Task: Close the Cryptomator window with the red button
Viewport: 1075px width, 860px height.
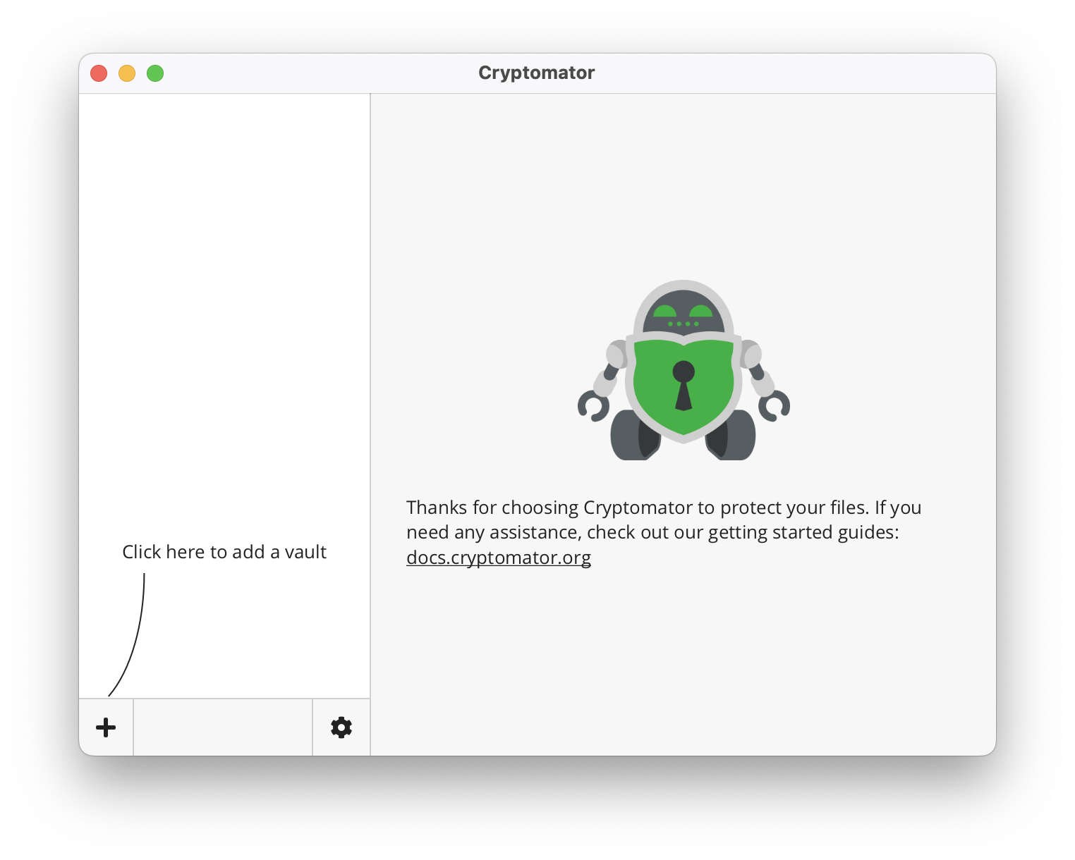Action: click(x=99, y=73)
